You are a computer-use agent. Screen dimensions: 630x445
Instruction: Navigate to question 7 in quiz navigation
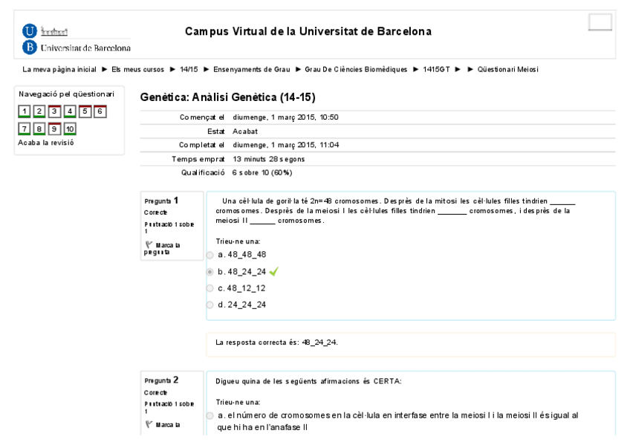pyautogui.click(x=25, y=129)
